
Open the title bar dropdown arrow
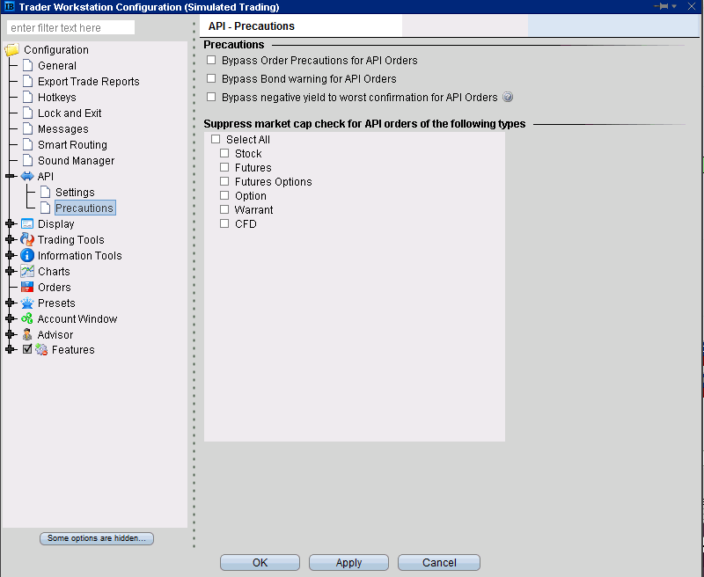[674, 6]
